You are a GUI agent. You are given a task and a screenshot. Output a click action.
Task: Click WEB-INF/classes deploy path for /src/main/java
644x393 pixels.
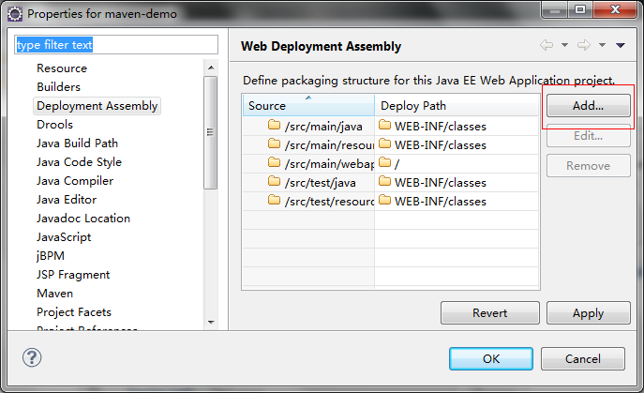441,127
